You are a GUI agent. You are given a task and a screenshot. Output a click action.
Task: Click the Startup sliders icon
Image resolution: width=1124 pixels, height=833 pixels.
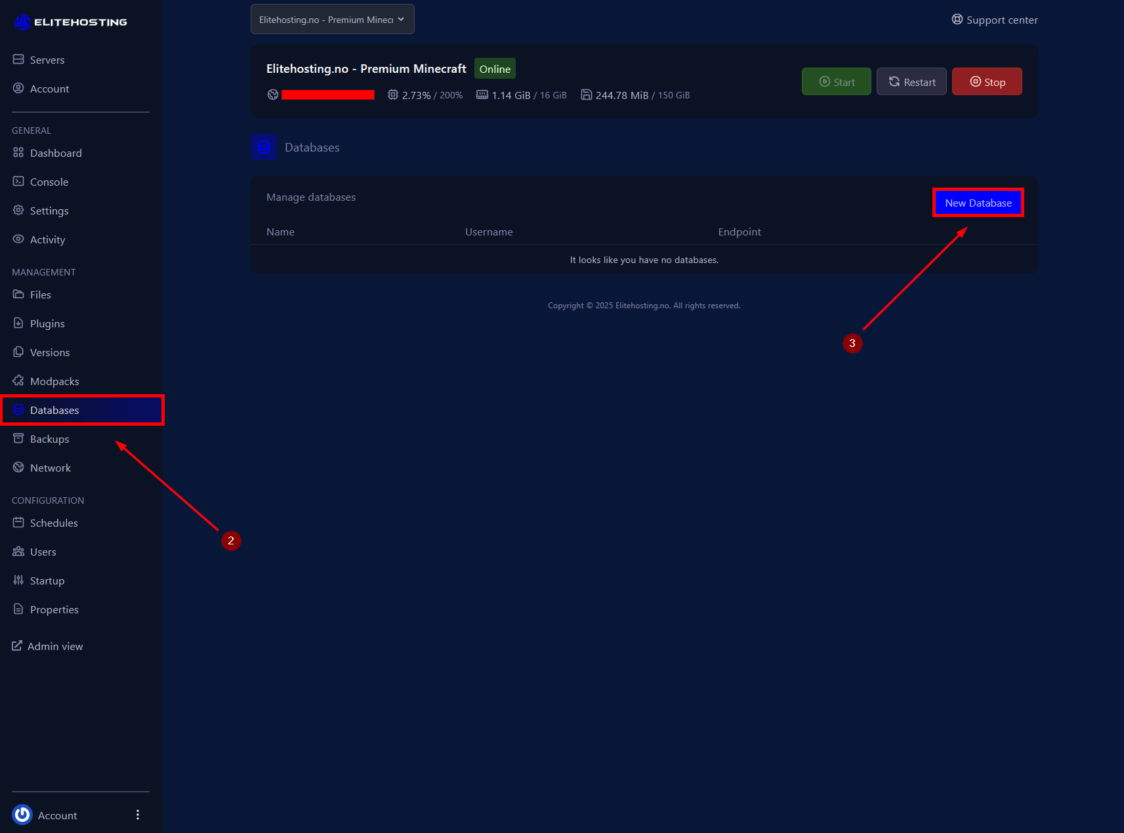coord(18,580)
